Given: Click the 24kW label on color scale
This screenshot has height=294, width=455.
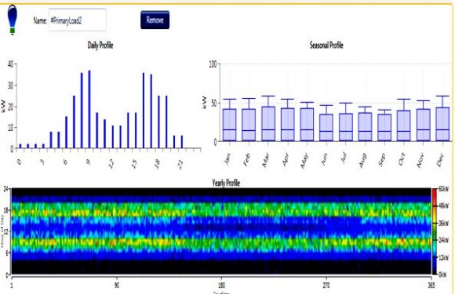Looking at the screenshot, I should tap(443, 241).
